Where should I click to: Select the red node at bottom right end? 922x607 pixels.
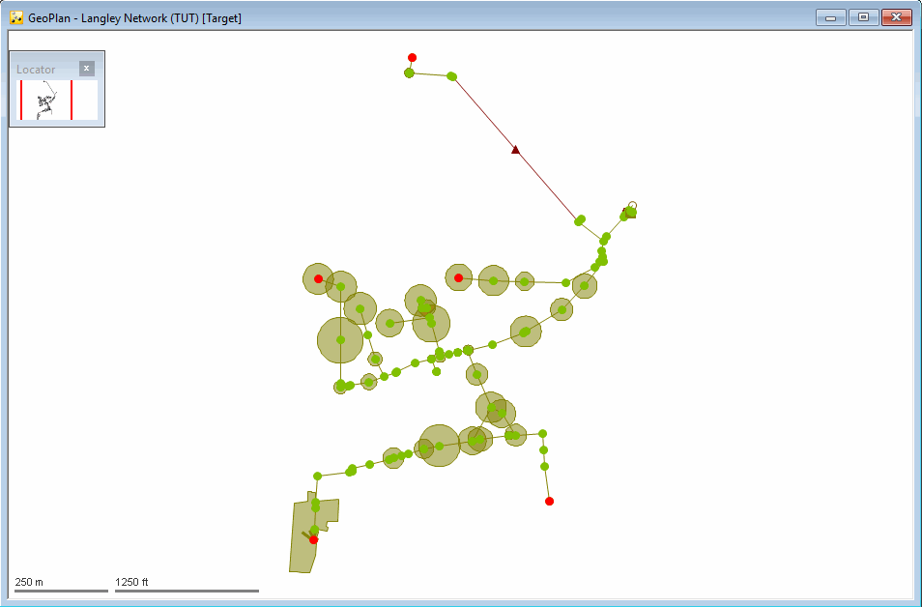tap(549, 501)
